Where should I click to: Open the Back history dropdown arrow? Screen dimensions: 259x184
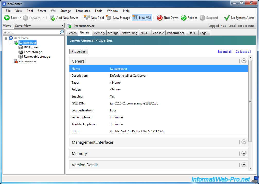click(x=20, y=18)
